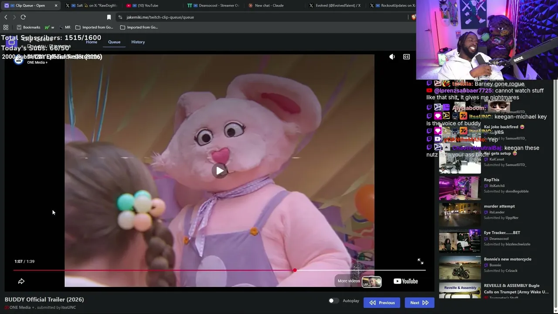Switch to the 'New chat - Claude' tab

[274, 6]
